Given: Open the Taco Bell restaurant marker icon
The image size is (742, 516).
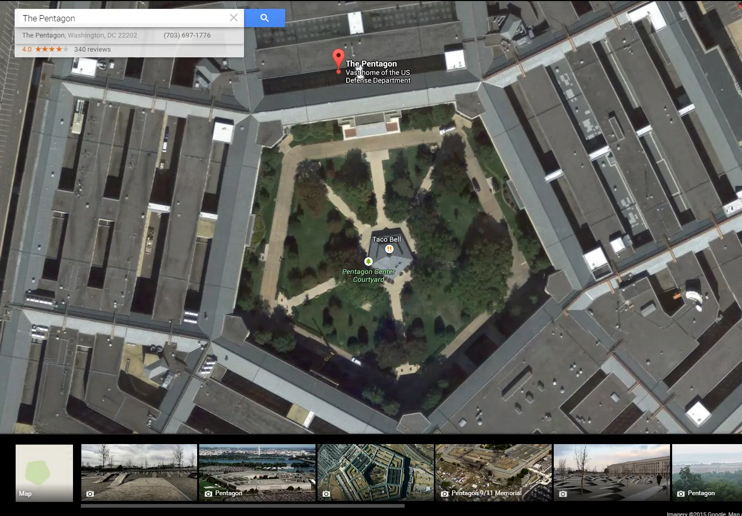Looking at the screenshot, I should click(389, 249).
